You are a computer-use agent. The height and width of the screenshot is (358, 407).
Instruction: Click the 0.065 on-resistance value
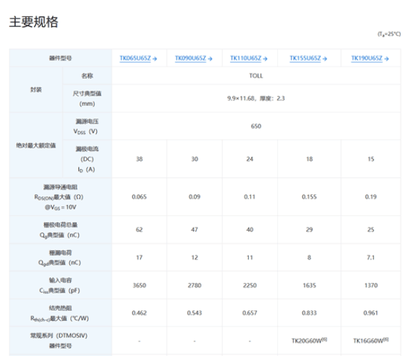(x=139, y=197)
